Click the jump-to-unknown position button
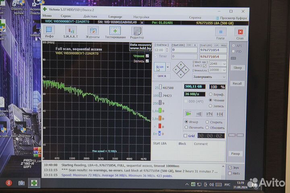Screen dimensions: 290x193 click(x=209, y=114)
